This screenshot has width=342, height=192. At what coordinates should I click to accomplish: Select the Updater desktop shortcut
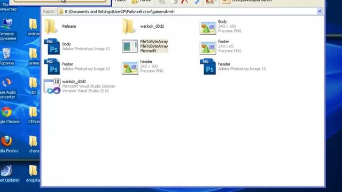(9, 173)
